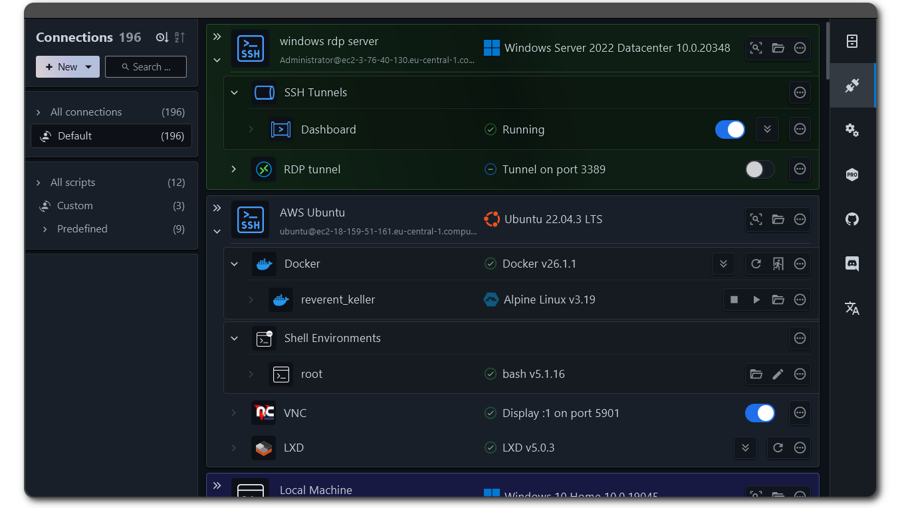The height and width of the screenshot is (508, 904).
Task: Disable the Dashboard tunnel toggle
Action: (x=730, y=129)
